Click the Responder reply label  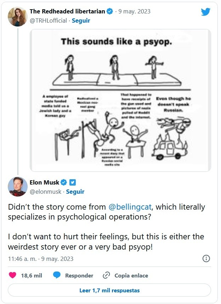pos(79,275)
